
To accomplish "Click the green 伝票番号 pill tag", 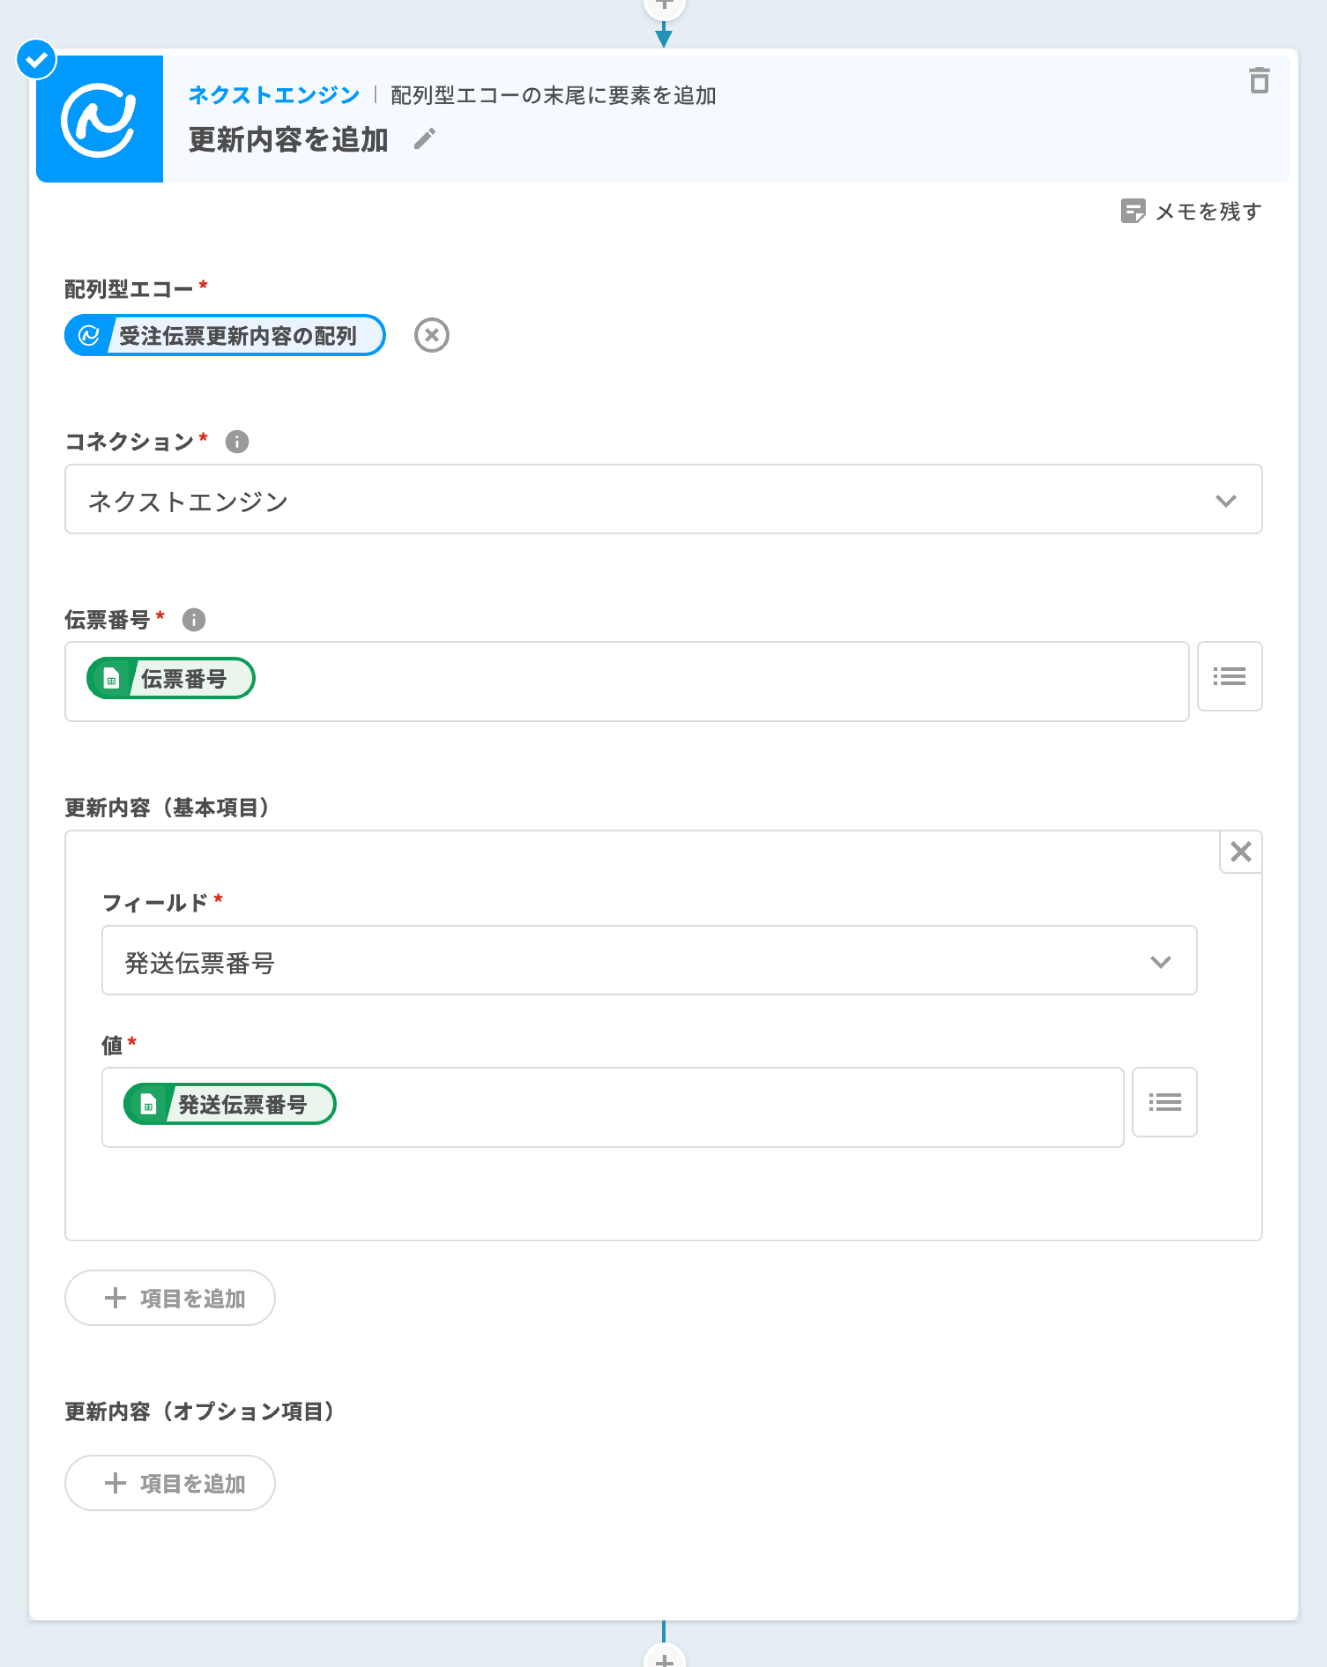I will tap(171, 678).
